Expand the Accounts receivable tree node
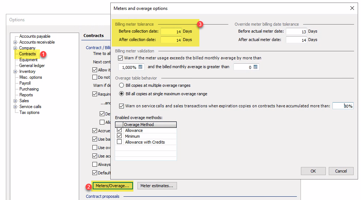 click(15, 42)
